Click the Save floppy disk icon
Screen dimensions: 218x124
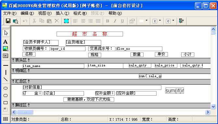tap(8, 21)
